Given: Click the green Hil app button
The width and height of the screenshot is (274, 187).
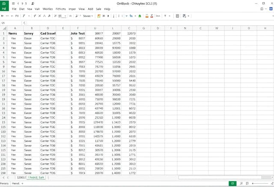Looking at the screenshot, I should pyautogui.click(x=4, y=6).
